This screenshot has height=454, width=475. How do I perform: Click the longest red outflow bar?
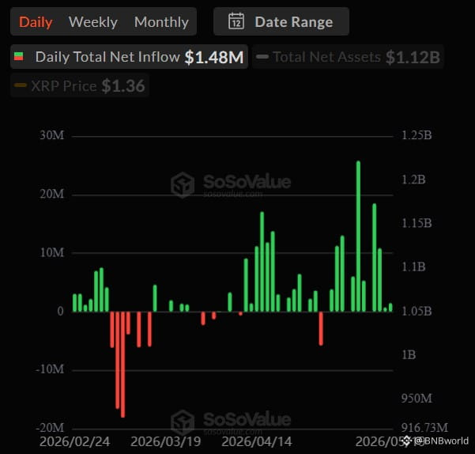[123, 365]
